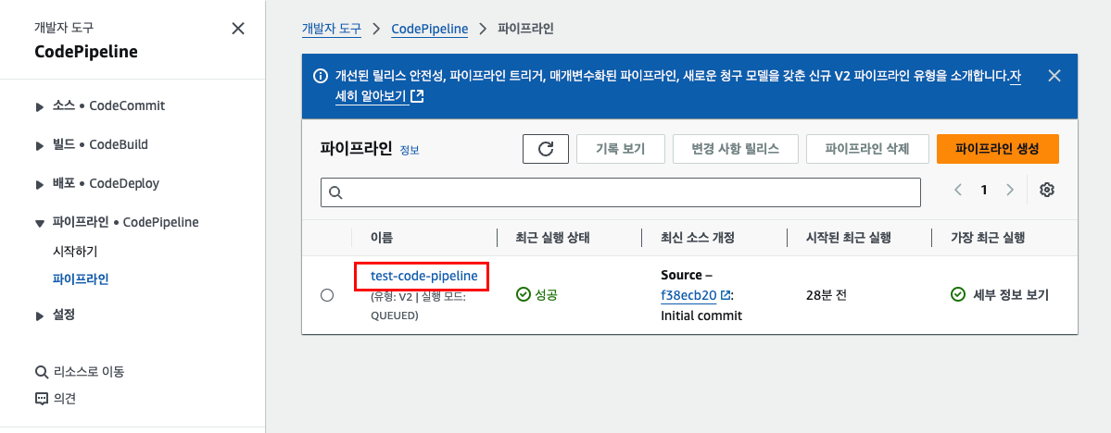The width and height of the screenshot is (1111, 433).
Task: Click the 정보 link beside 파이프라인 heading
Action: click(410, 151)
